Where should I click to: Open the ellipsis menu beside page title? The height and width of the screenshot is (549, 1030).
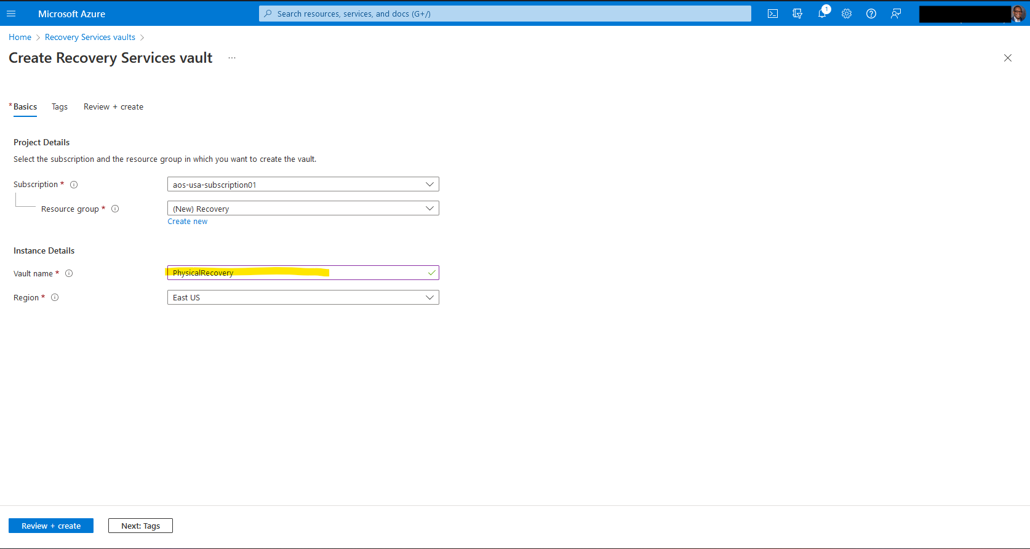[232, 58]
